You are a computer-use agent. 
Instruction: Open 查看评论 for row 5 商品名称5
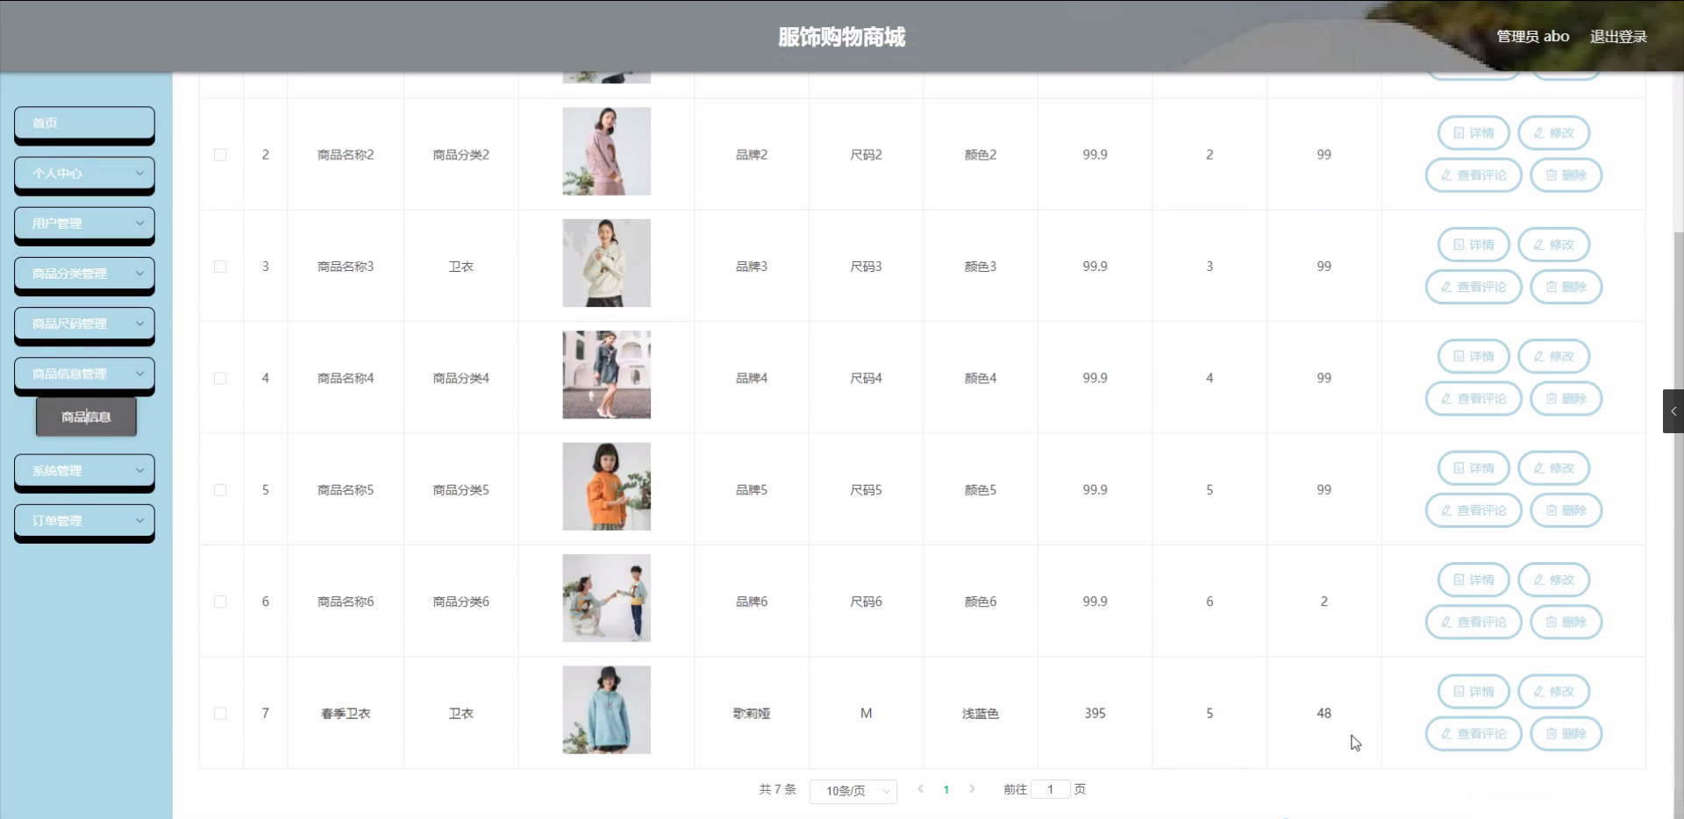click(x=1473, y=510)
